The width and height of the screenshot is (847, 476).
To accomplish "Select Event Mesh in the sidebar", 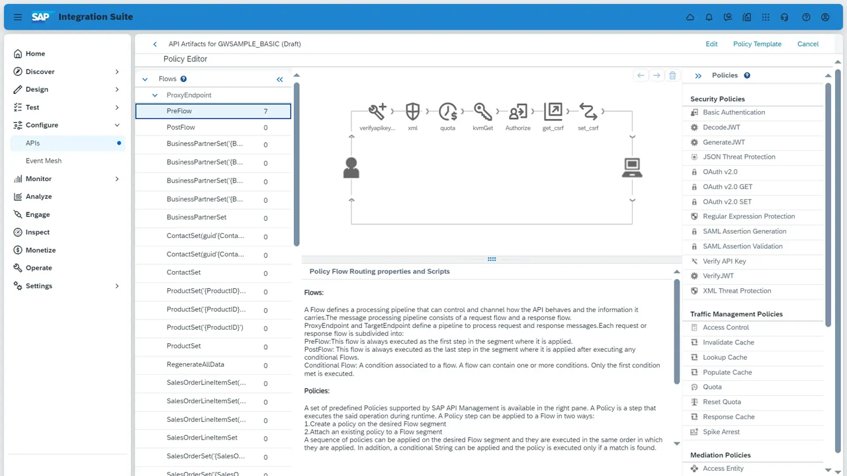I will pos(44,161).
